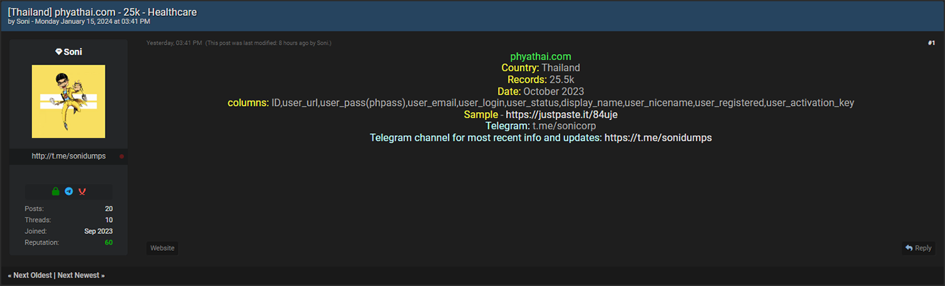Click Soni author name under thread title
Viewport: 945px width, 286px height.
click(x=24, y=22)
